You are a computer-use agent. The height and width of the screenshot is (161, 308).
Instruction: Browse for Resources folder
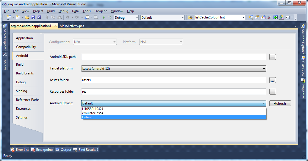click(x=272, y=92)
